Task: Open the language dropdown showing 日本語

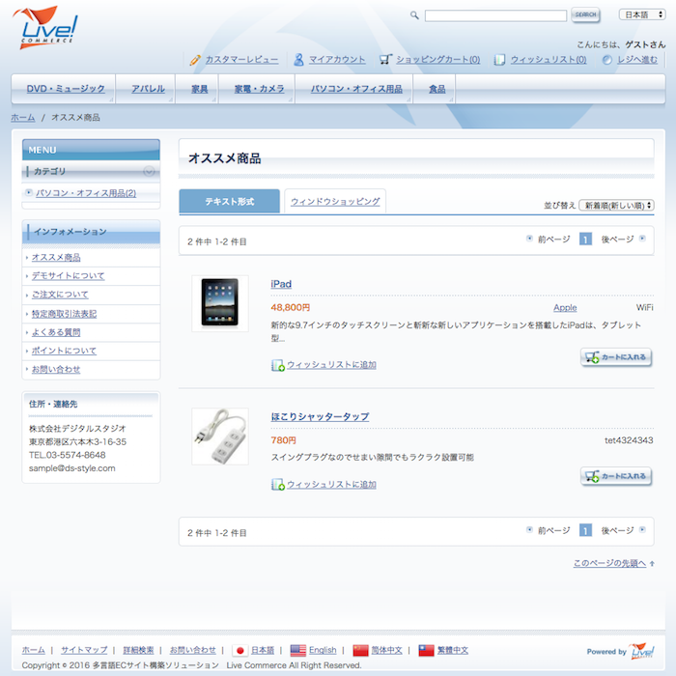Action: click(642, 15)
